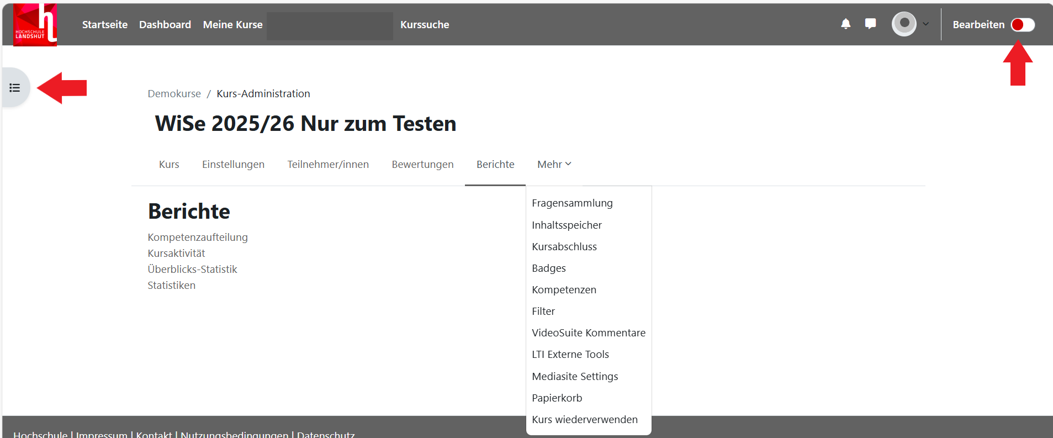Go to Startseite
The height and width of the screenshot is (438, 1053).
(x=105, y=24)
